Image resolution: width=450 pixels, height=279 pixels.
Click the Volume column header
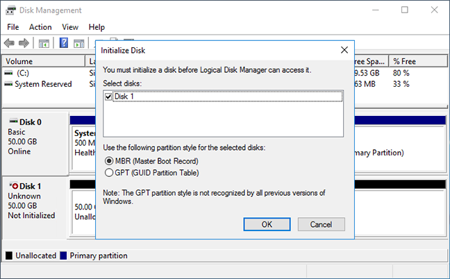pos(44,61)
